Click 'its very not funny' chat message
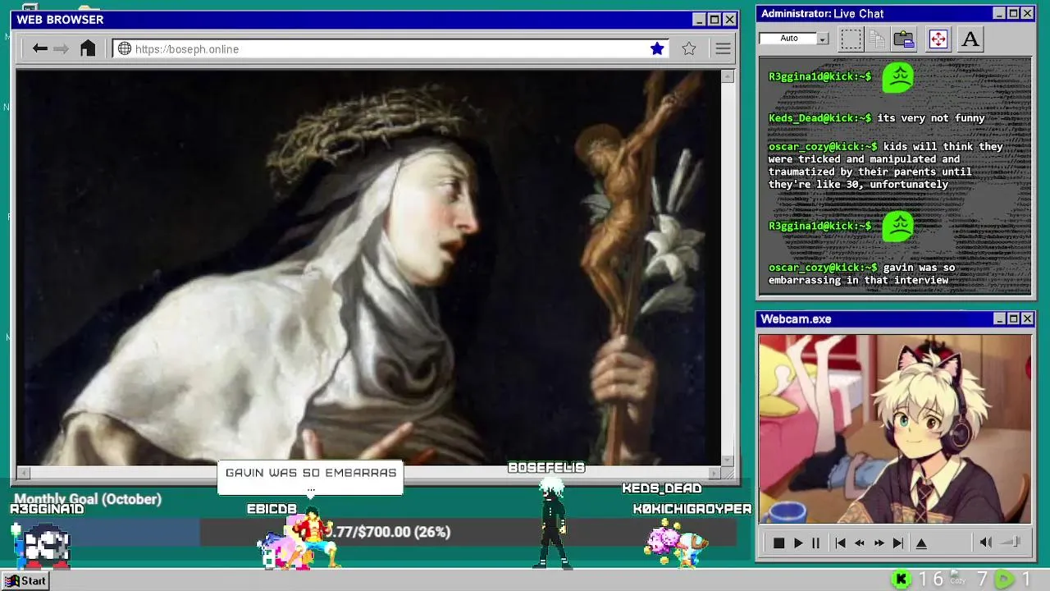 click(931, 118)
